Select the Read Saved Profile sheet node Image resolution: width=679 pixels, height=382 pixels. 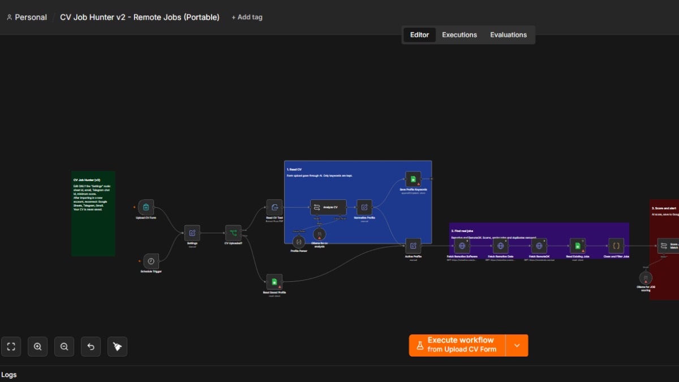point(274,282)
